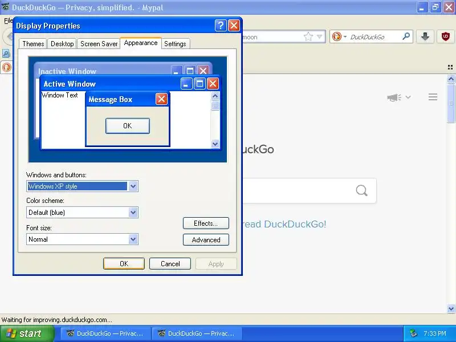Switch to first DuckDuckGo taskbar item
Viewport: 456px width, 342px height.
point(106,333)
